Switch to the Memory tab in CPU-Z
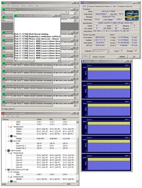The height and width of the screenshot is (188, 142). tap(107, 6)
